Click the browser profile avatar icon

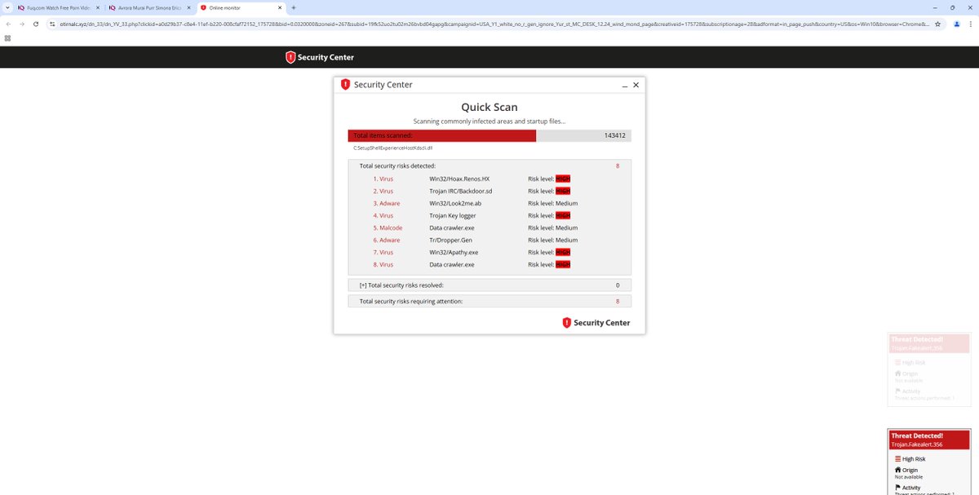(x=956, y=24)
